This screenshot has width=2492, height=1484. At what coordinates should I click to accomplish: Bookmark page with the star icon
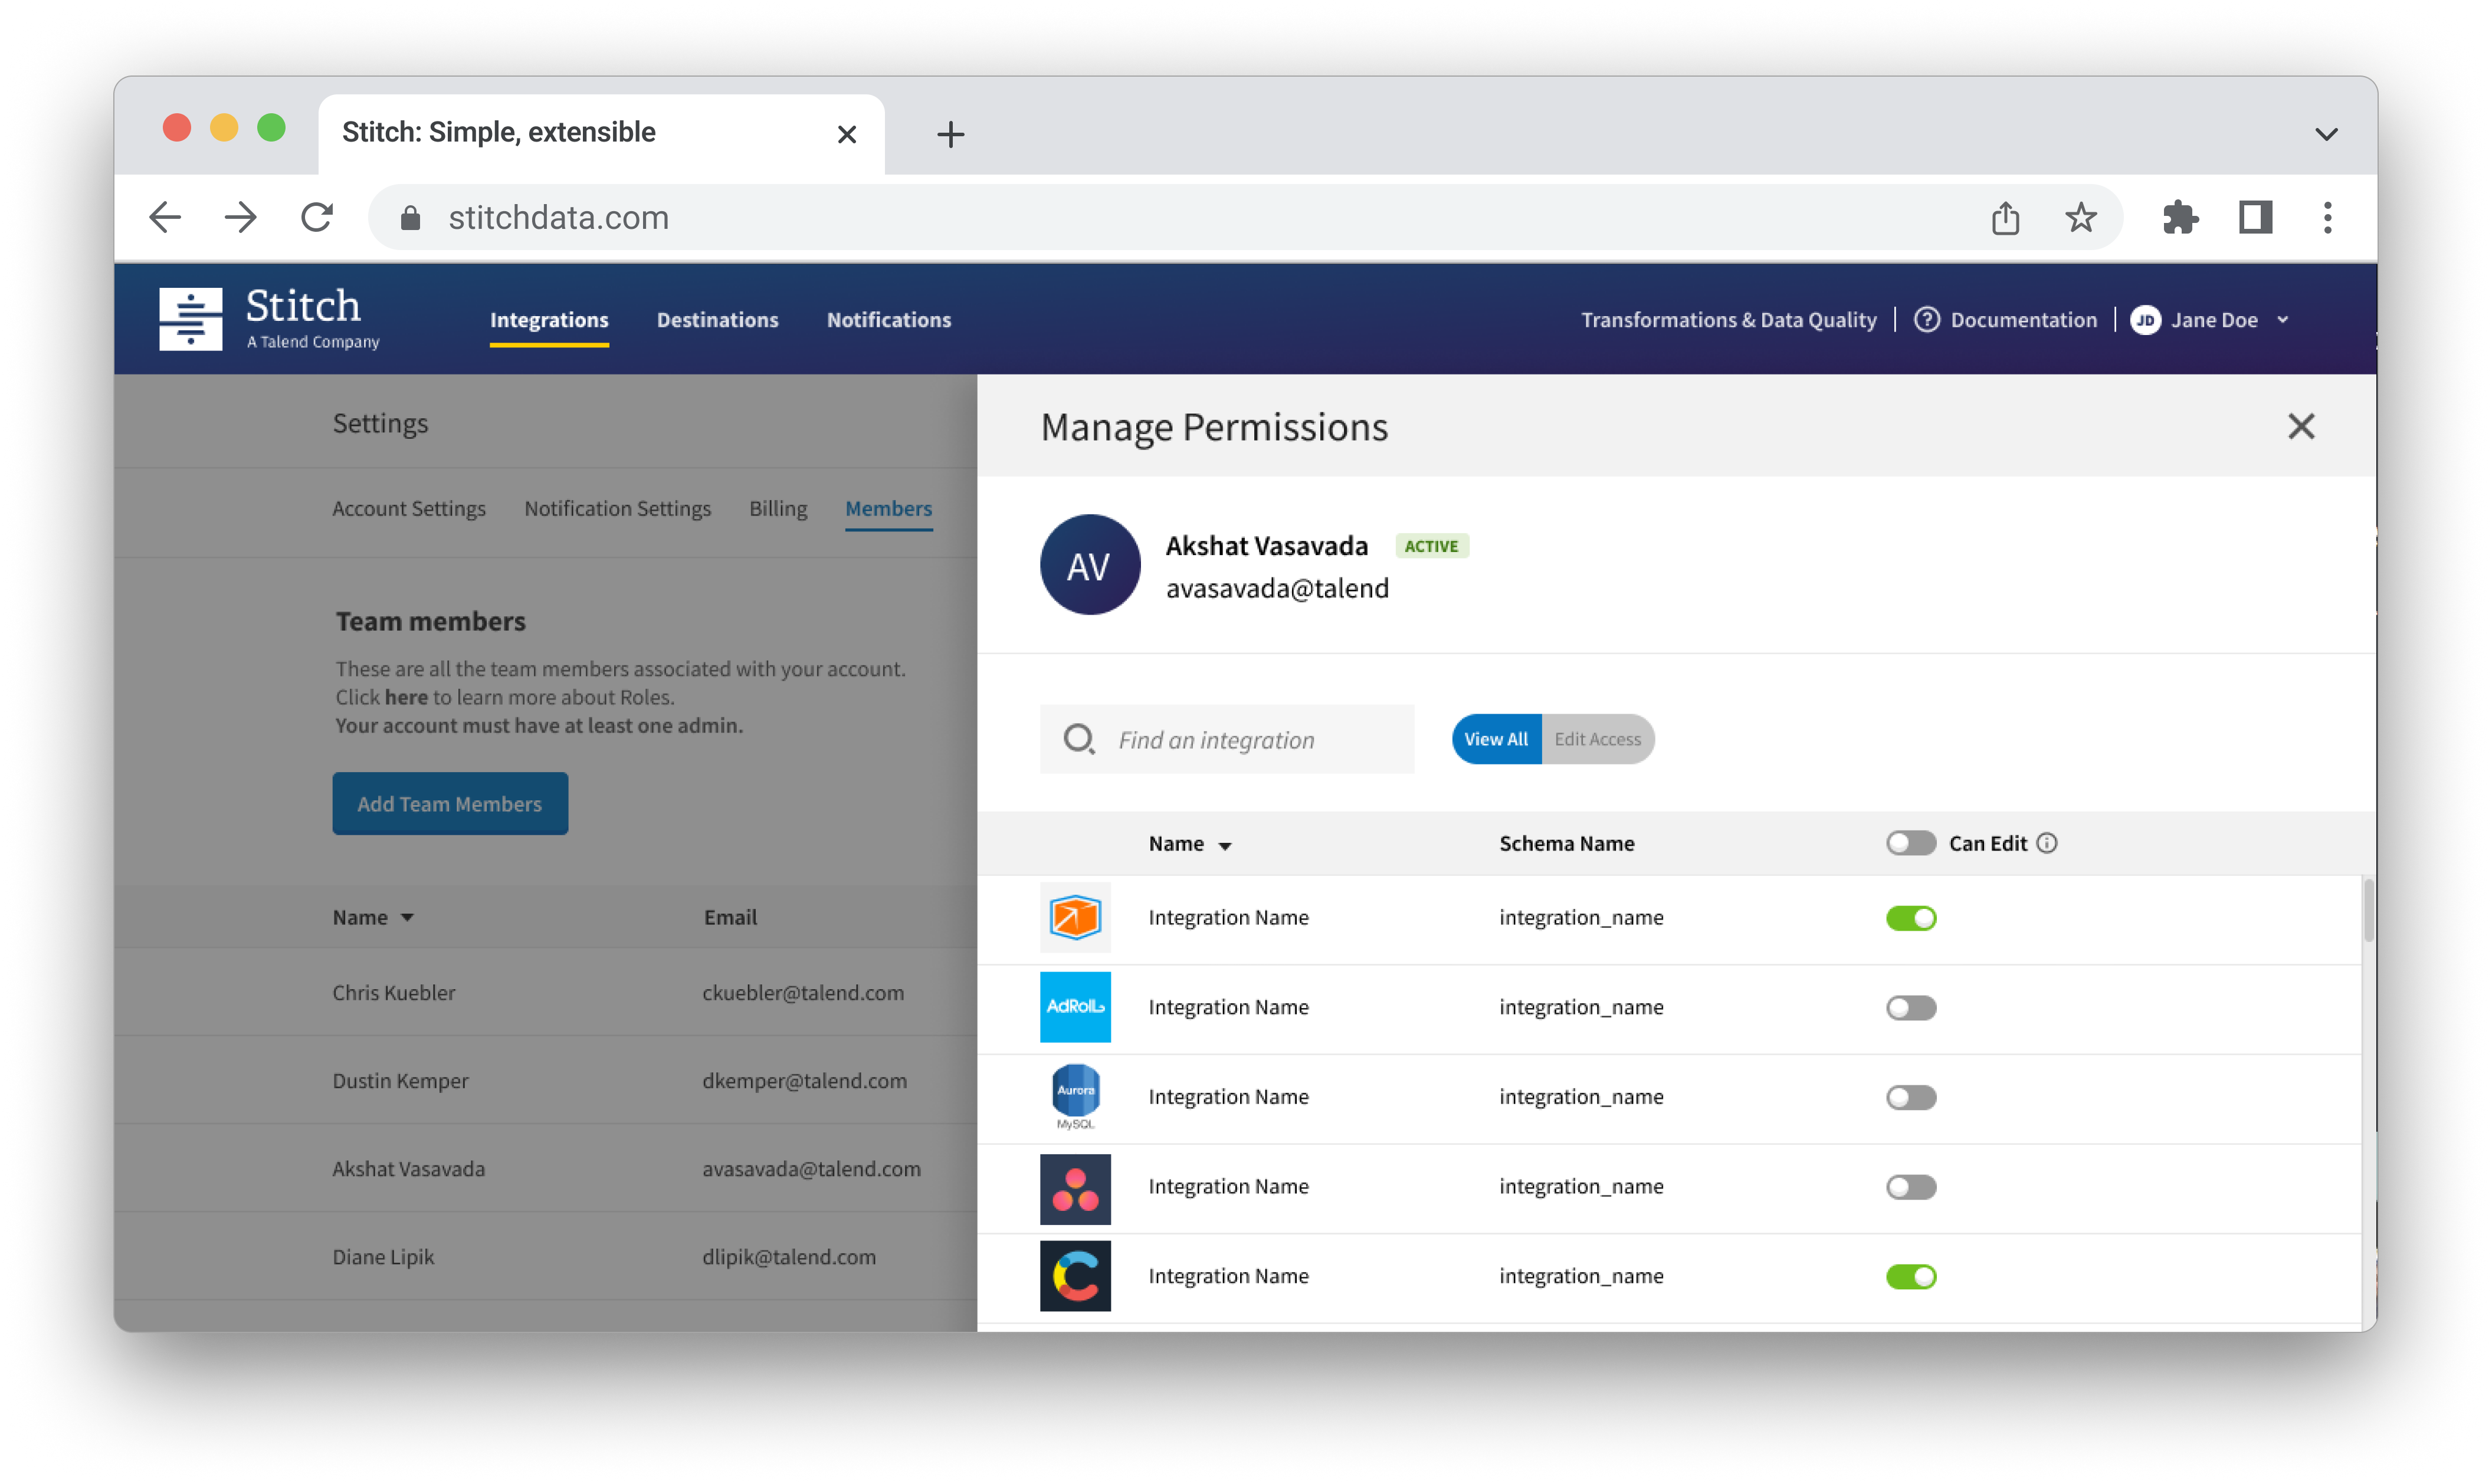coord(2081,217)
